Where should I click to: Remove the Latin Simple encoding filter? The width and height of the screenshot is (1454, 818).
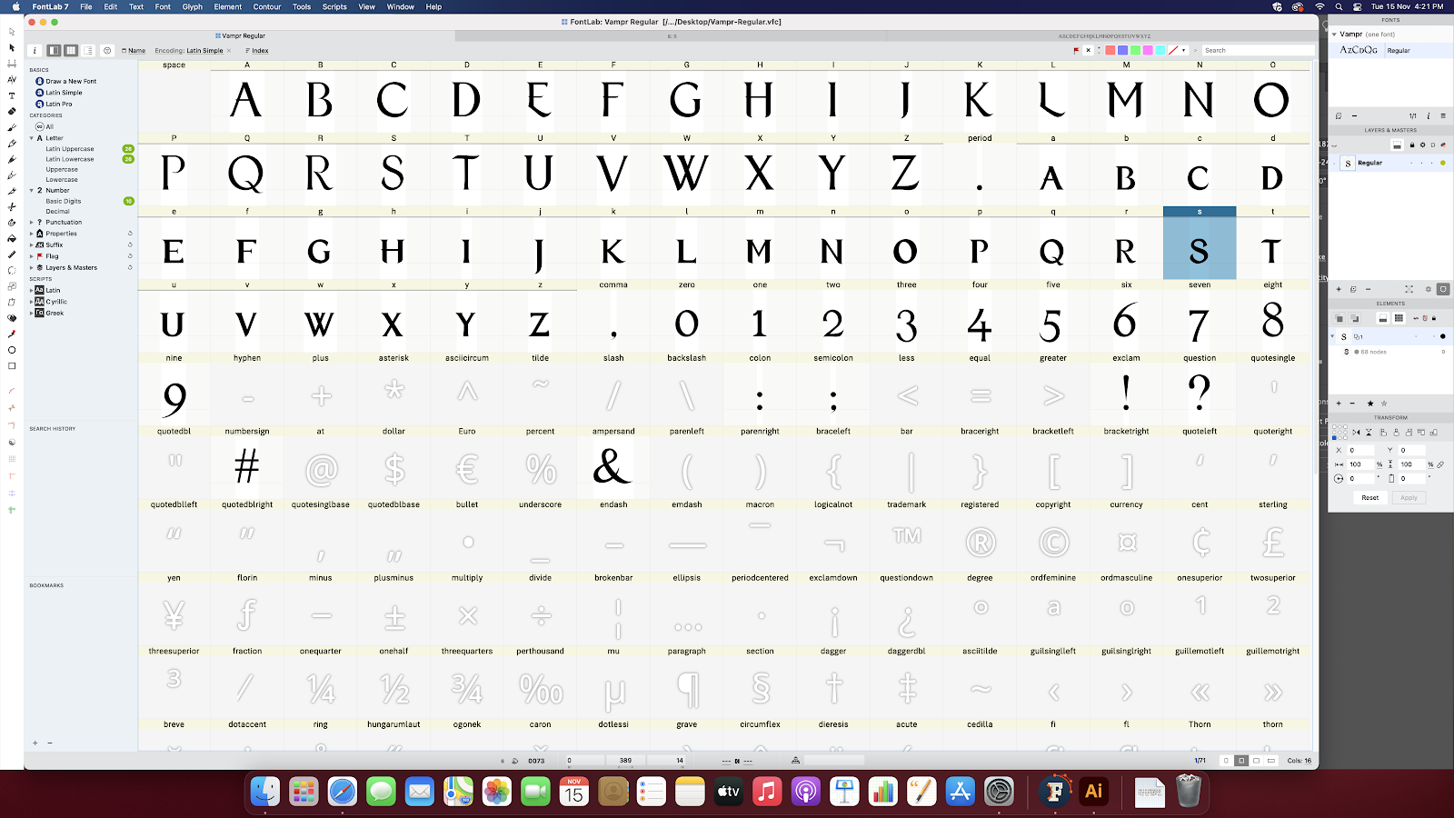(x=229, y=51)
